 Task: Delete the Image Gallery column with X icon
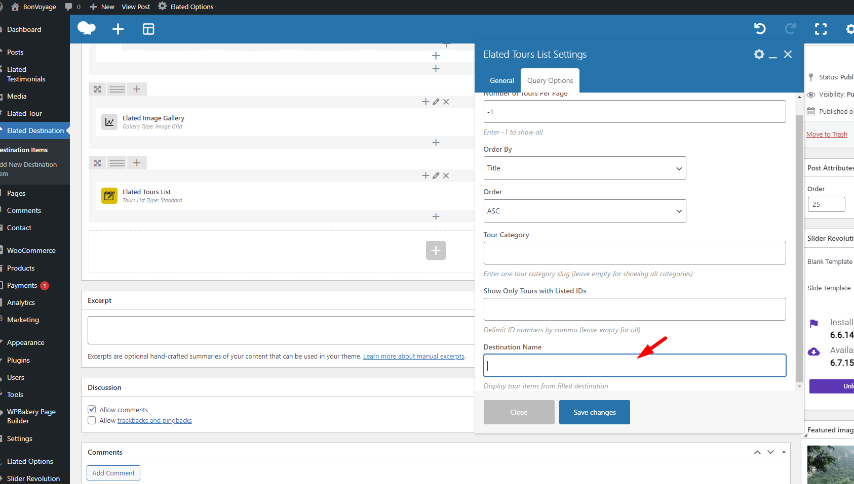pos(446,102)
